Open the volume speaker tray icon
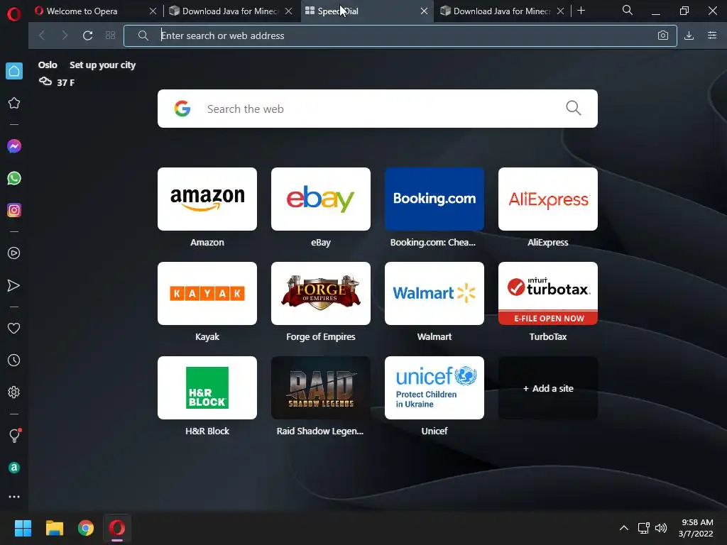The height and width of the screenshot is (545, 727). pyautogui.click(x=661, y=528)
